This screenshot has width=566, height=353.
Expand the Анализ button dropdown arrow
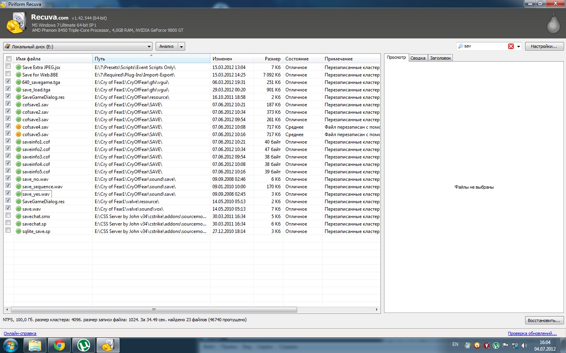click(181, 46)
